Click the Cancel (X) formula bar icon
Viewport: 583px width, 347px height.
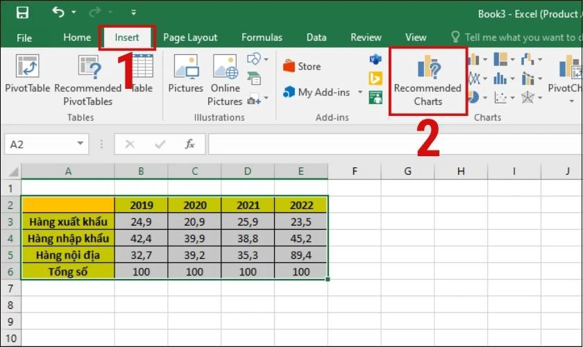(x=130, y=144)
